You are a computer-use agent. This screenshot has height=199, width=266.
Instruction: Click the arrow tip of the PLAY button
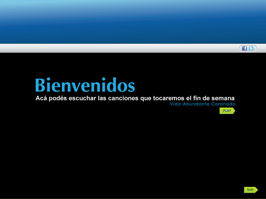tap(234, 111)
